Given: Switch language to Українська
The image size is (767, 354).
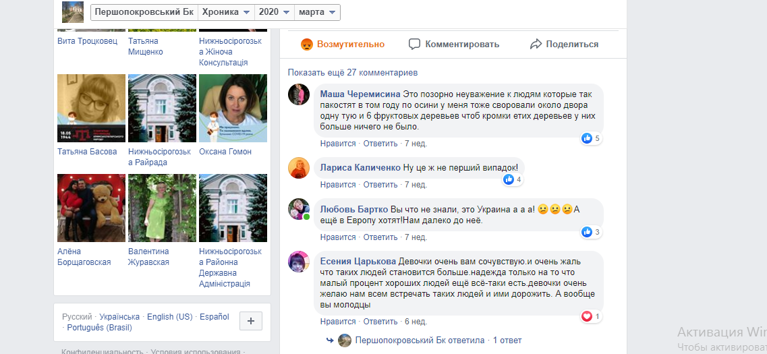Looking at the screenshot, I should (x=119, y=317).
